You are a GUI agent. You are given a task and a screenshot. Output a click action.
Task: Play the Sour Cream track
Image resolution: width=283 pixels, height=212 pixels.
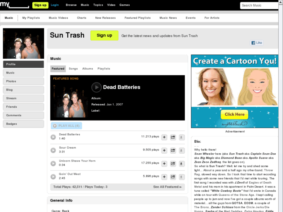click(53, 150)
